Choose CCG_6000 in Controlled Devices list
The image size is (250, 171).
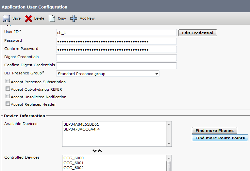74,158
